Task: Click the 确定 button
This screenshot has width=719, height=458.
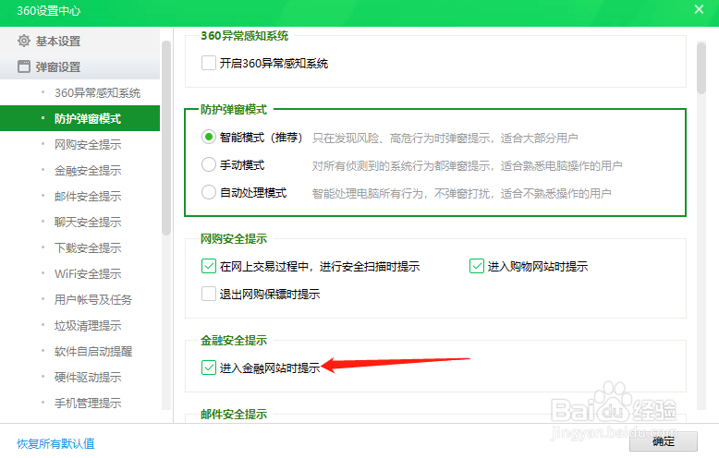Action: pyautogui.click(x=663, y=441)
